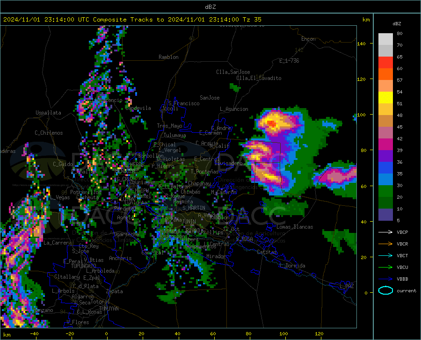The width and height of the screenshot is (421, 340).
Task: Click the 'T_Porteñas' map label
Action: (x=204, y=172)
